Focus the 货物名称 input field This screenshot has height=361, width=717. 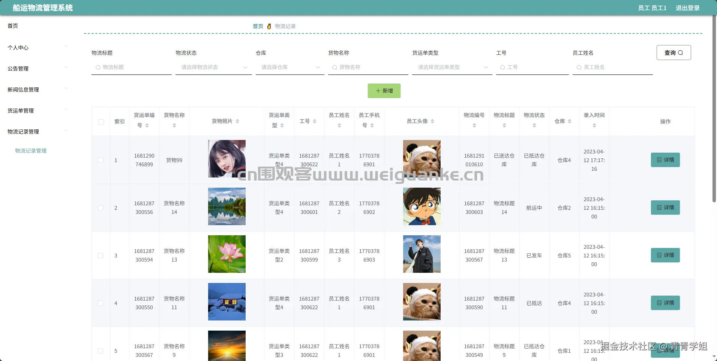368,68
